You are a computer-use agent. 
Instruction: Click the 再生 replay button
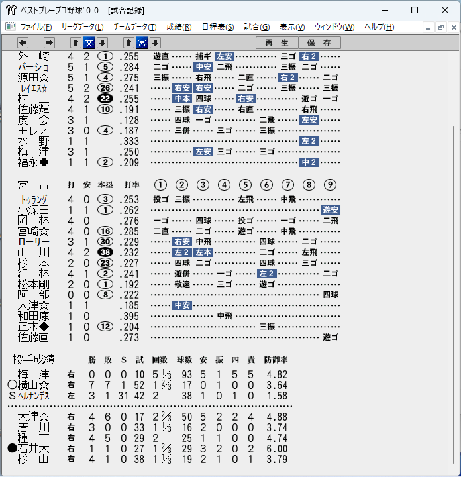[x=277, y=43]
